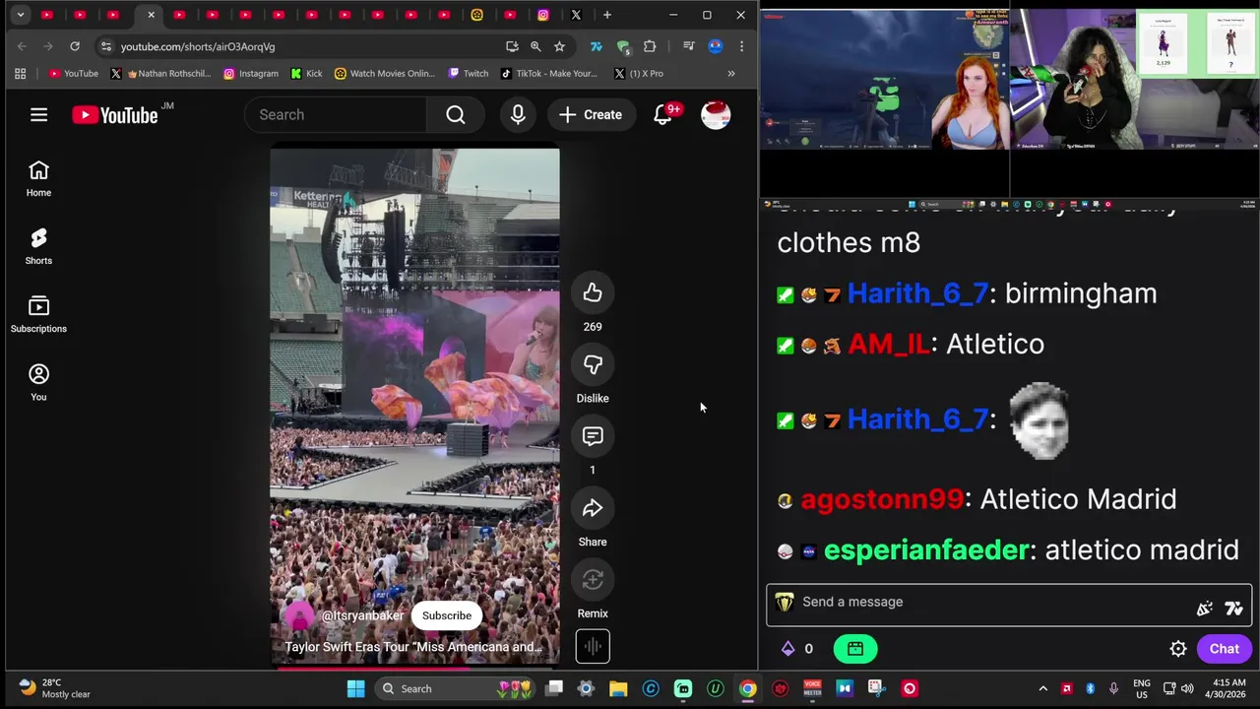Open the @ItsRyanBaker channel link
Viewport: 1260px width, 709px height.
pos(362,615)
